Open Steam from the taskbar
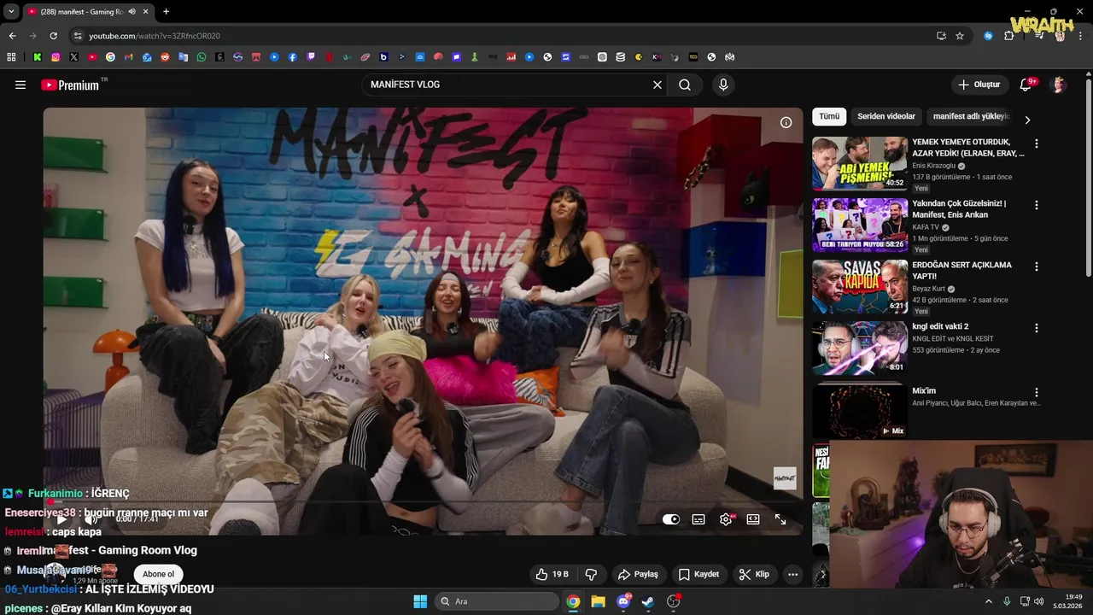 (x=648, y=601)
